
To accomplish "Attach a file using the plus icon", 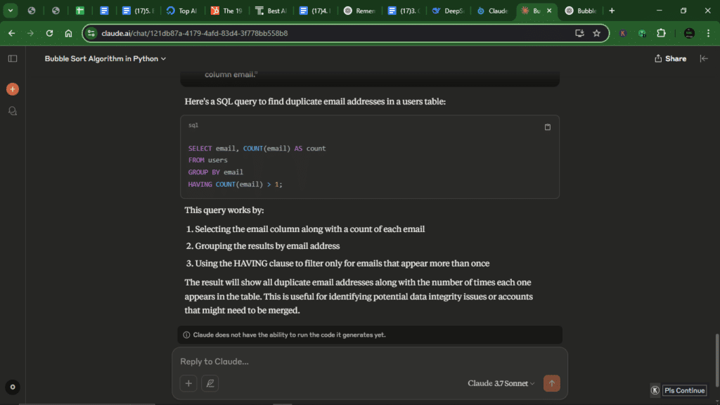I will coord(188,383).
